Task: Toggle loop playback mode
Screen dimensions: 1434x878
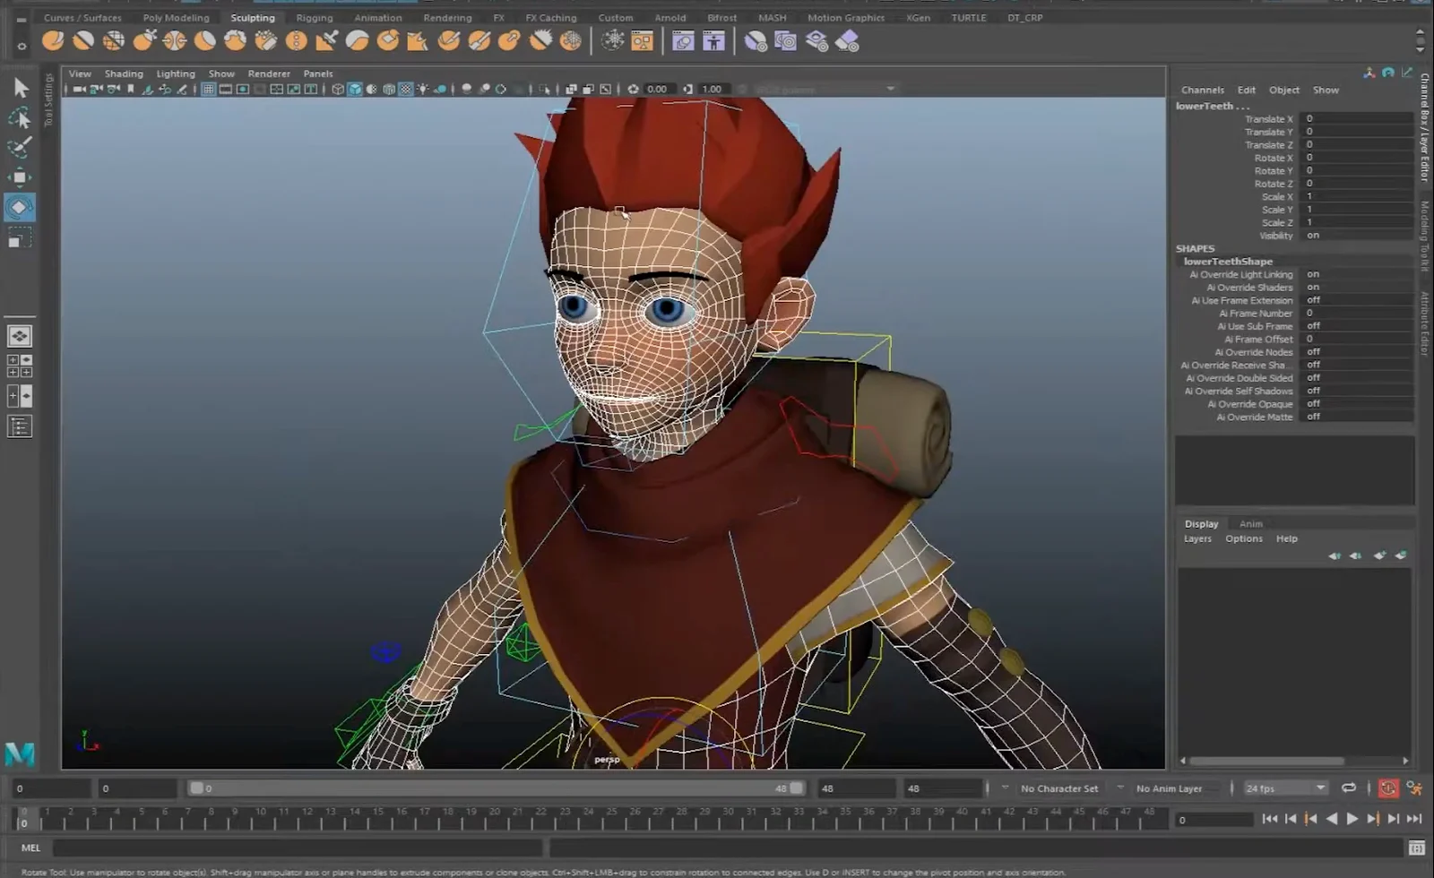Action: point(1349,788)
